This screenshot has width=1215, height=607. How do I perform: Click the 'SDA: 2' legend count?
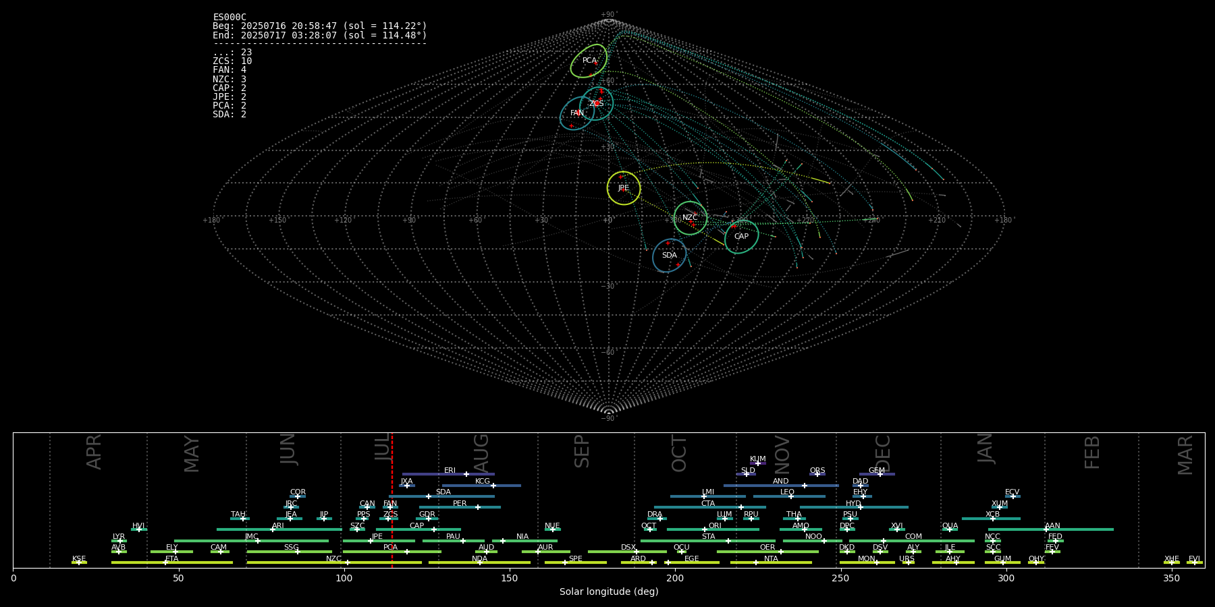pos(230,114)
